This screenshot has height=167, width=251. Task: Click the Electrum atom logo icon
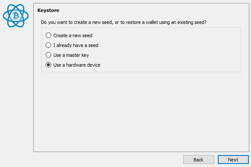pyautogui.click(x=16, y=16)
